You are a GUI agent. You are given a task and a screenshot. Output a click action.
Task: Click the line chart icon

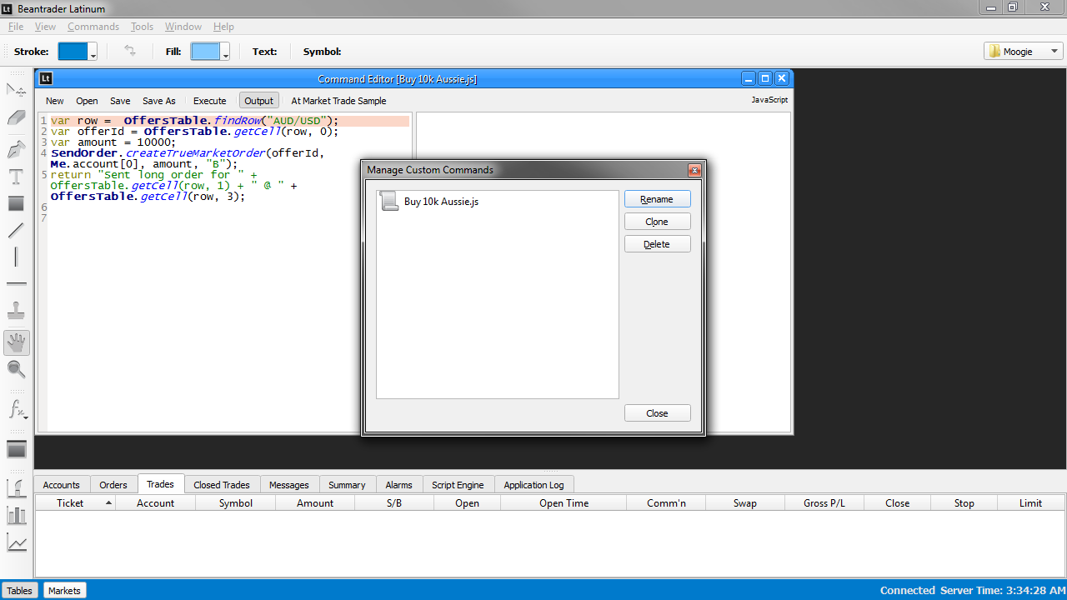16,542
